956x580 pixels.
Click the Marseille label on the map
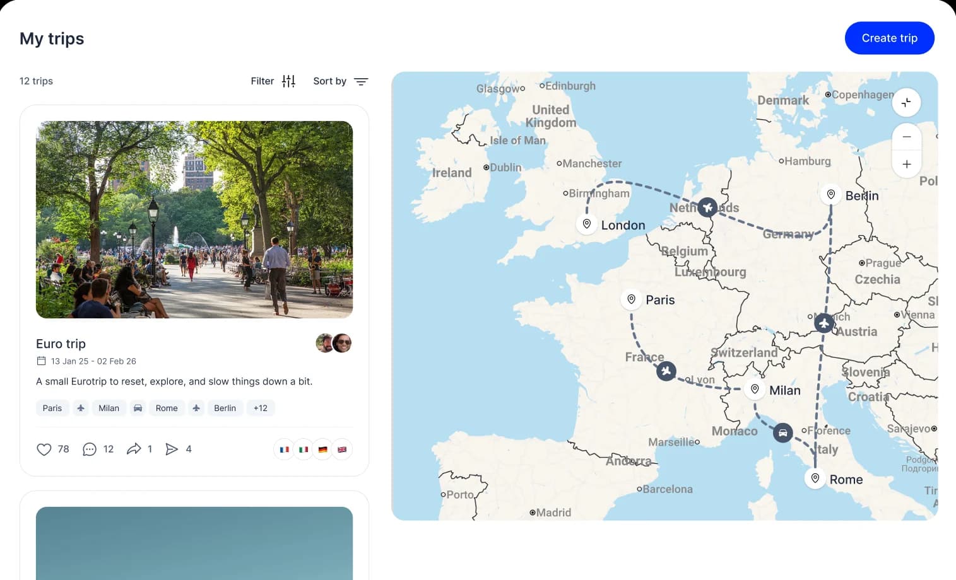(x=671, y=442)
